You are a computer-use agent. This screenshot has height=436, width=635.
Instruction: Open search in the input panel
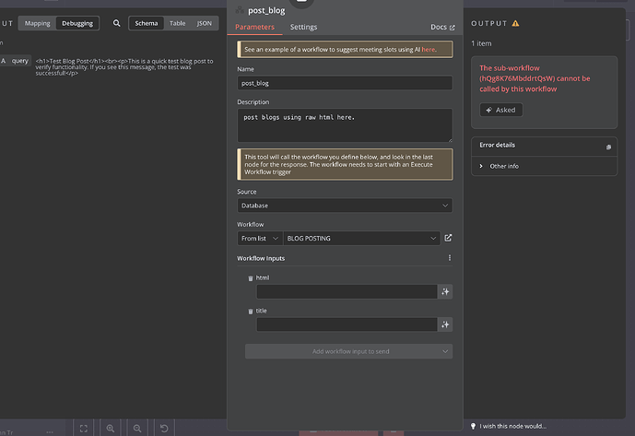tap(117, 23)
